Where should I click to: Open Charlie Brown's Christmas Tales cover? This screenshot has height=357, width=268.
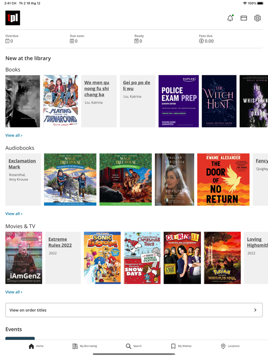pyautogui.click(x=142, y=258)
